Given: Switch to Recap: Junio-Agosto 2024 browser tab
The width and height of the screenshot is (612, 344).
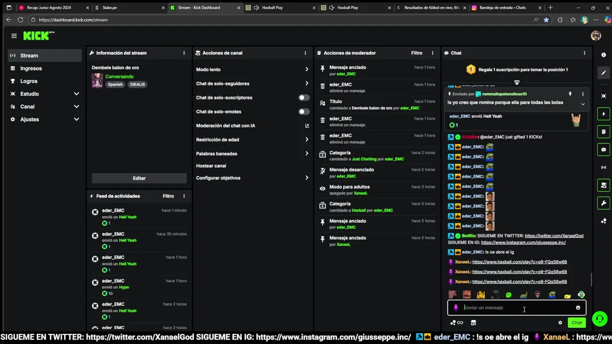Looking at the screenshot, I should (x=54, y=8).
